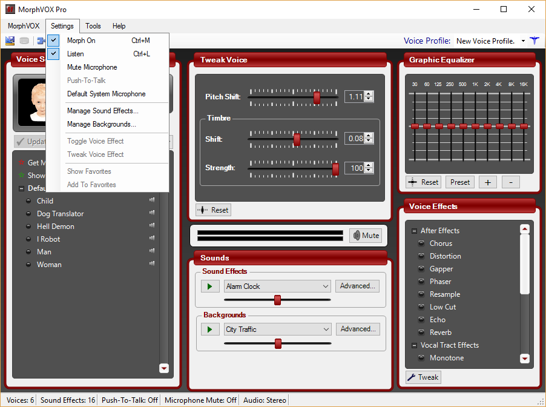Image resolution: width=546 pixels, height=407 pixels.
Task: Toggle the Low Cut effect
Action: [x=421, y=307]
